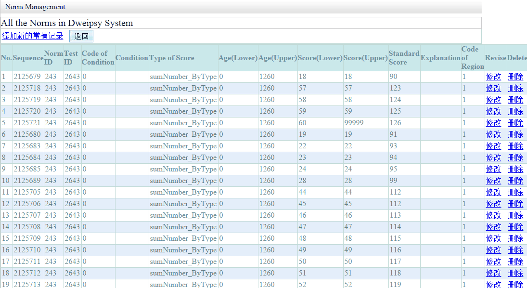This screenshot has width=527, height=288.
Task: Delete the norm record 2125680
Action: tap(515, 134)
